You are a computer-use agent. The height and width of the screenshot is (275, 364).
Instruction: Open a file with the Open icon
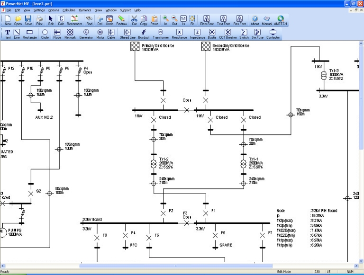tap(18, 20)
